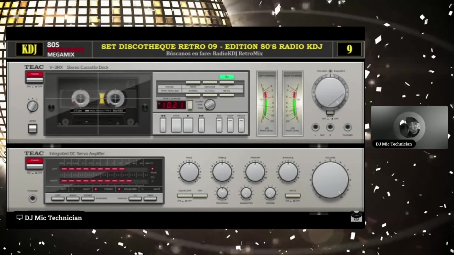Choose NORMAL tape bias button
Image resolution: width=454 pixels, height=255 pixels.
[x=193, y=95]
